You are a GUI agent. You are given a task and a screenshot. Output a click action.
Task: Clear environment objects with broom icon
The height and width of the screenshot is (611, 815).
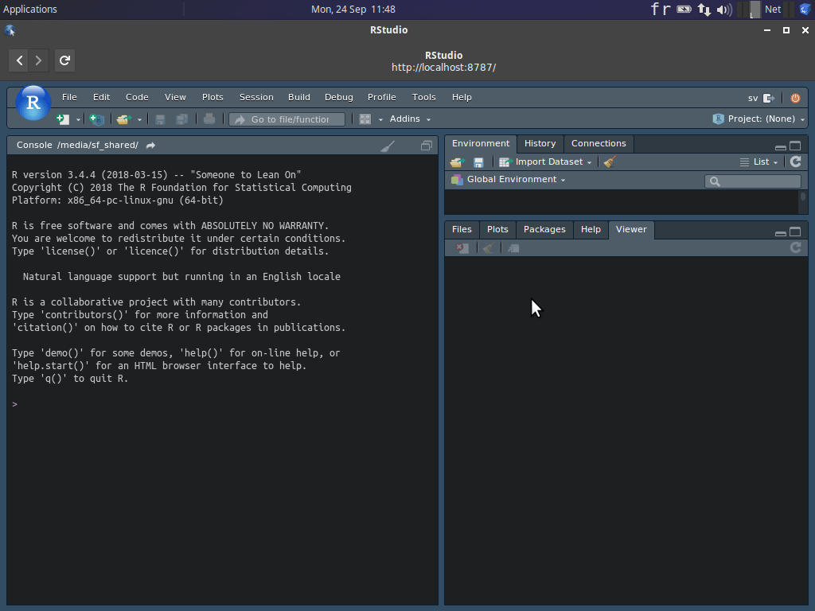point(610,162)
